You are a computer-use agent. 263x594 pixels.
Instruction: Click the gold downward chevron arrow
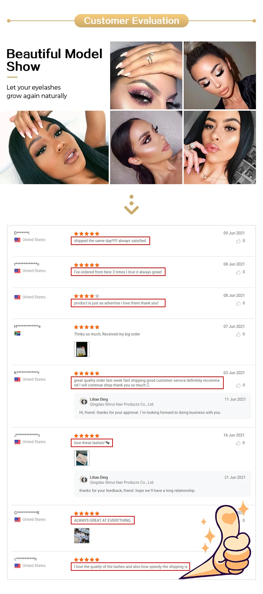131,205
